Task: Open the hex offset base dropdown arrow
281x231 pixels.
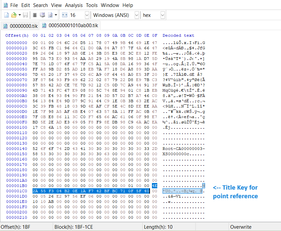Action: [163, 15]
